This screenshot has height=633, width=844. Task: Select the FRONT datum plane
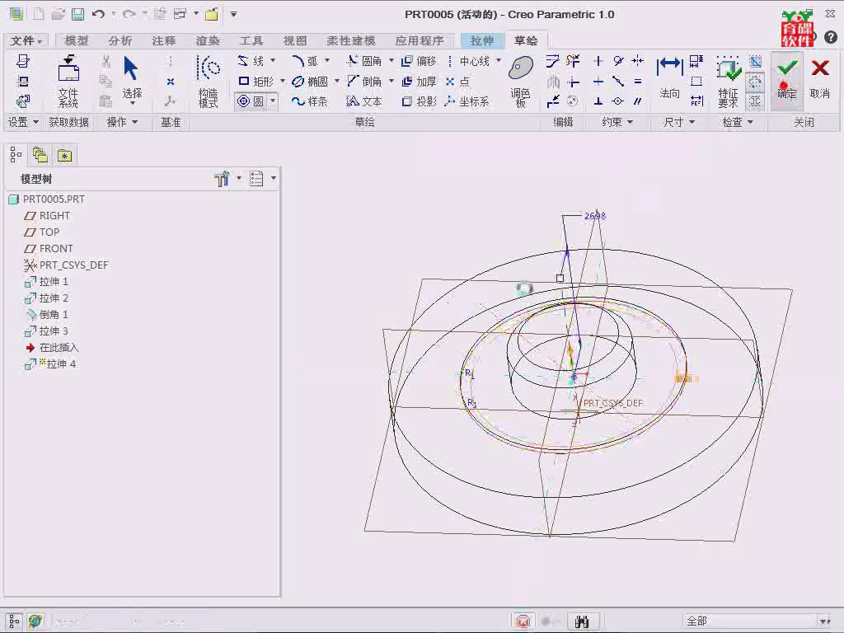point(49,249)
